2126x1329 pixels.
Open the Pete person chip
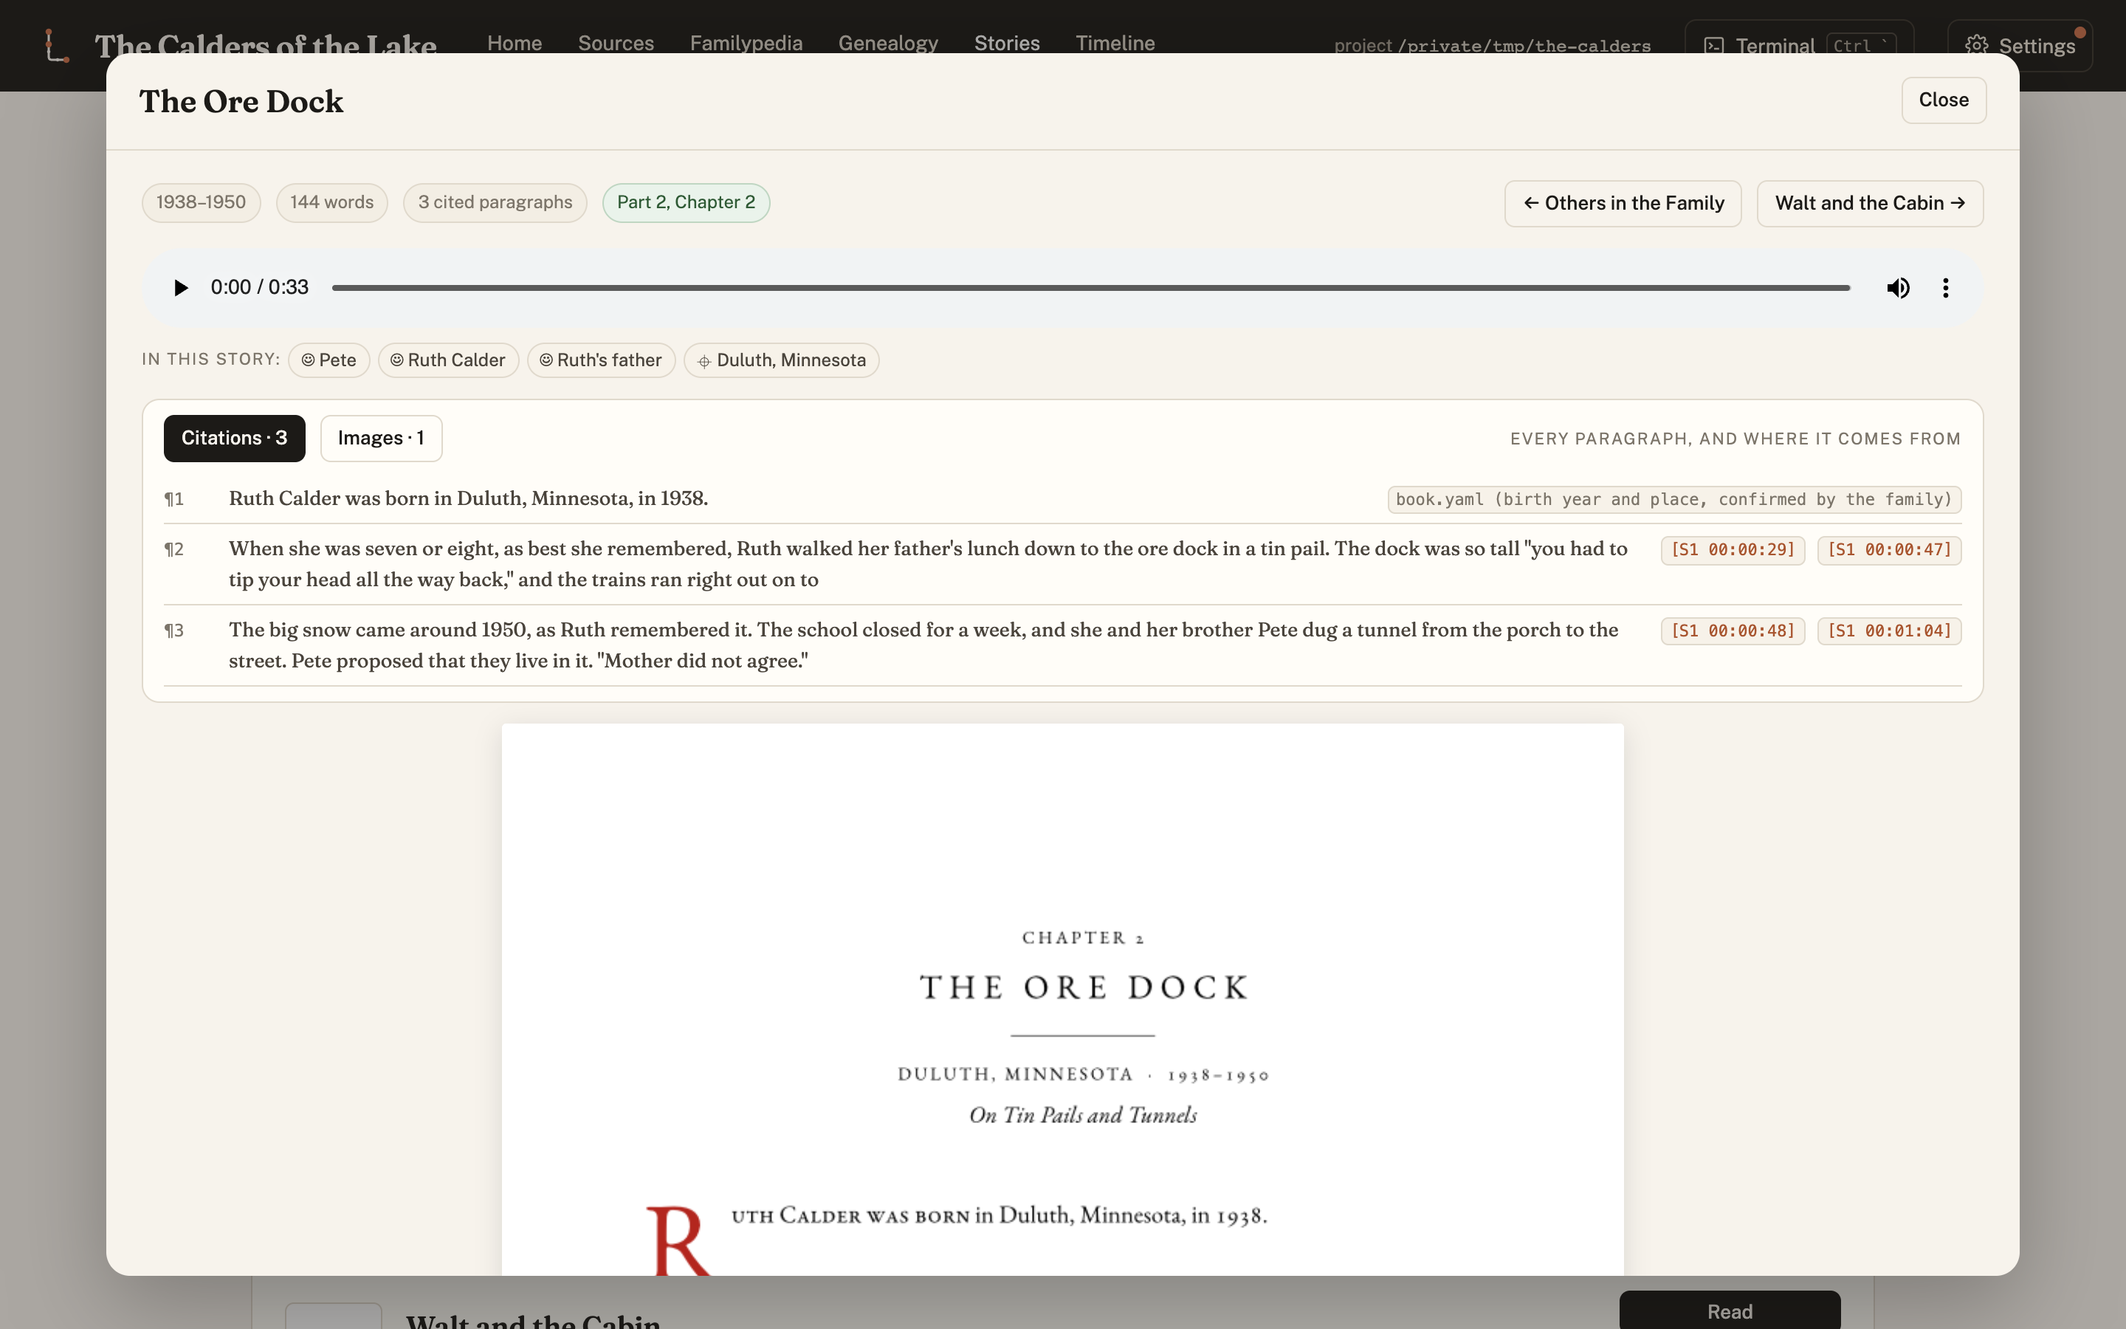[328, 360]
